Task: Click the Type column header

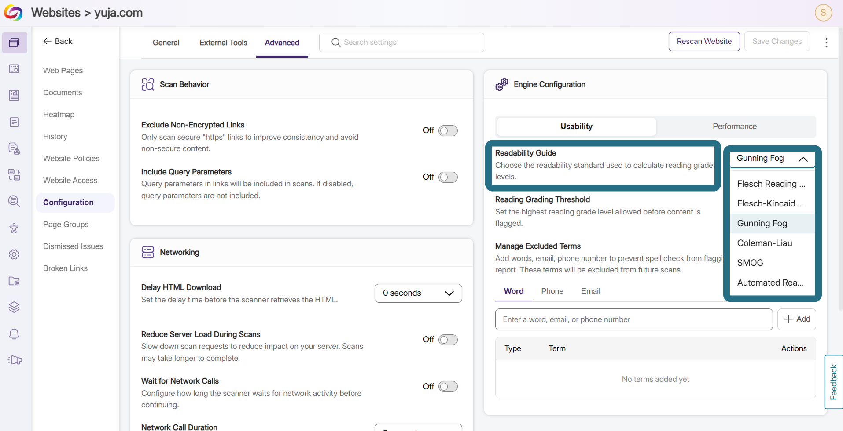Action: (x=513, y=348)
